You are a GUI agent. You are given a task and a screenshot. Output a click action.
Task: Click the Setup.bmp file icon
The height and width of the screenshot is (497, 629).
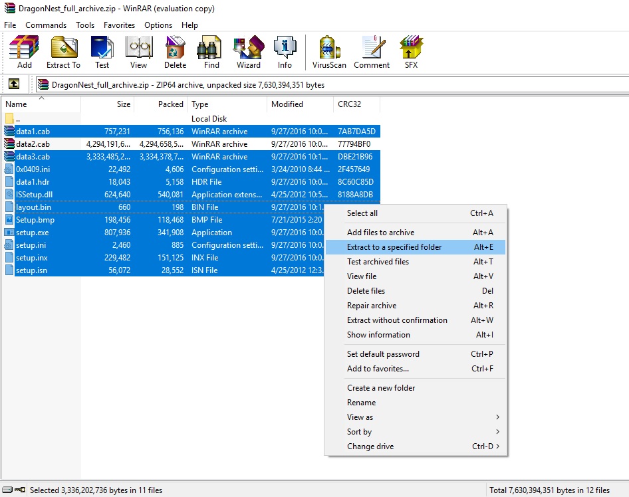[x=9, y=220]
